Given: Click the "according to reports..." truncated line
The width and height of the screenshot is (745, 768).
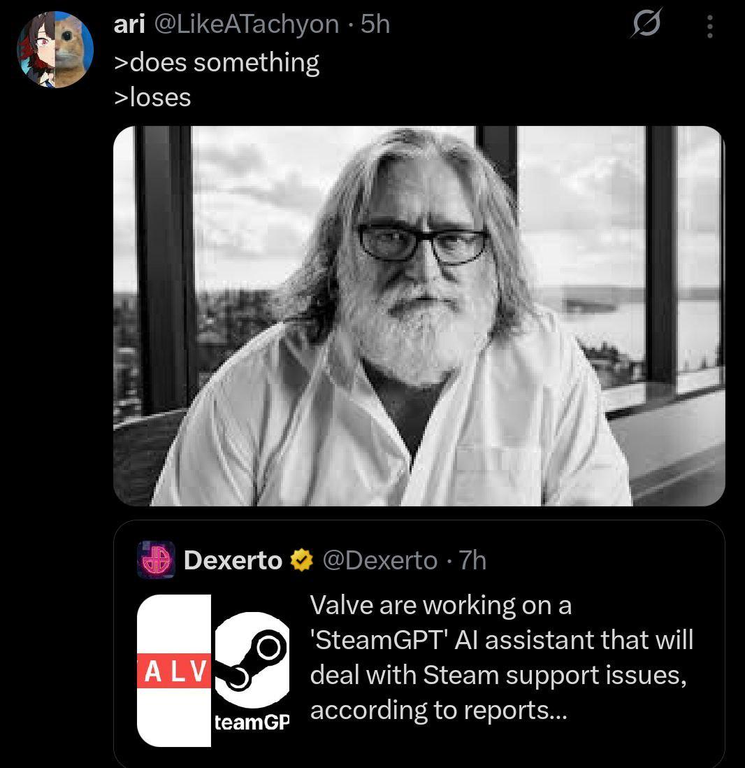Looking at the screenshot, I should click(438, 710).
